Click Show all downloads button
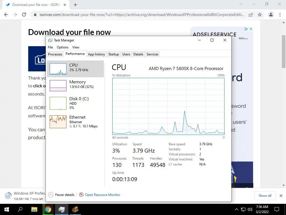The image size is (286, 215). (x=265, y=196)
